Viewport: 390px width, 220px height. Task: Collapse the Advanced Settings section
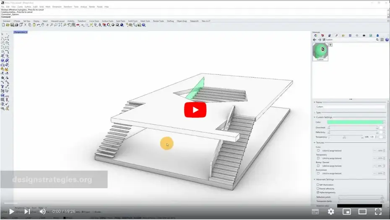(315, 179)
